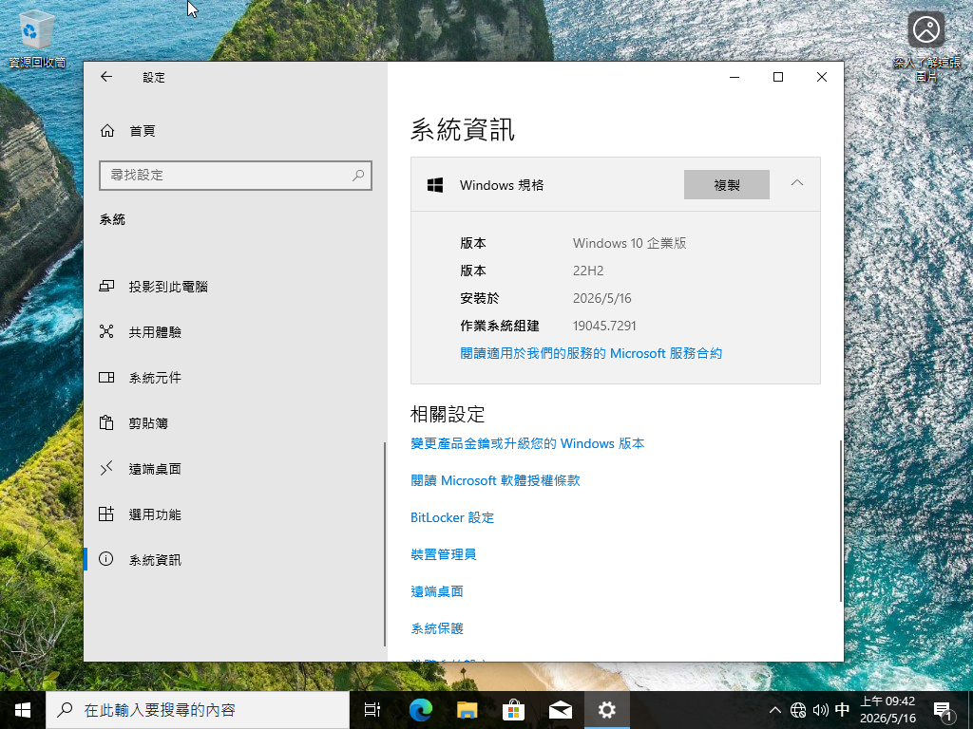973x729 pixels.
Task: Open the Mail app from the taskbar
Action: click(561, 710)
